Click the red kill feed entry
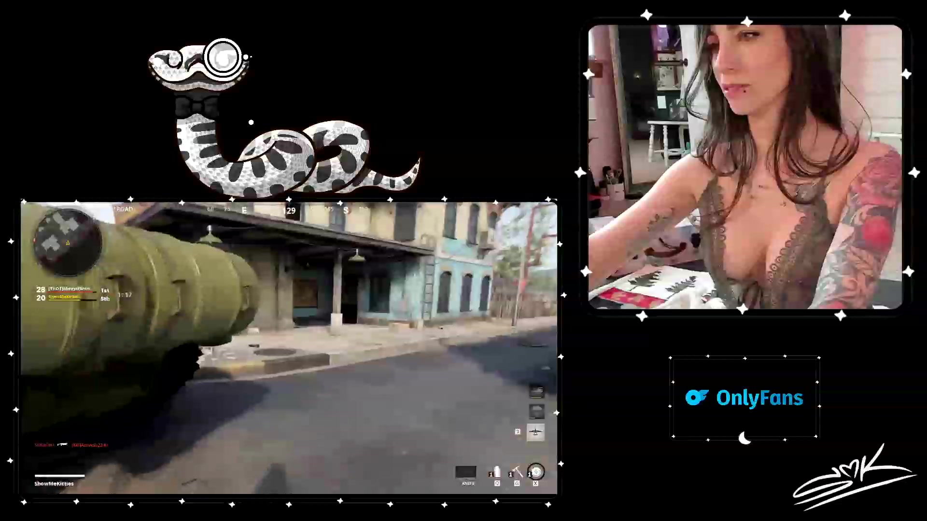Image resolution: width=927 pixels, height=521 pixels. [71, 445]
